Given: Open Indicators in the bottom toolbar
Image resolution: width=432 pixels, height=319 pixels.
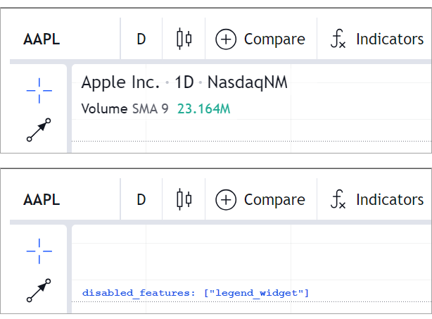Looking at the screenshot, I should (x=379, y=200).
